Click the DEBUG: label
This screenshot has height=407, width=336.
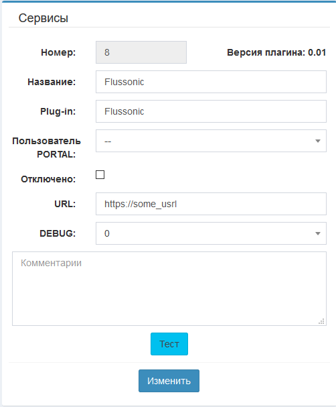(x=58, y=233)
